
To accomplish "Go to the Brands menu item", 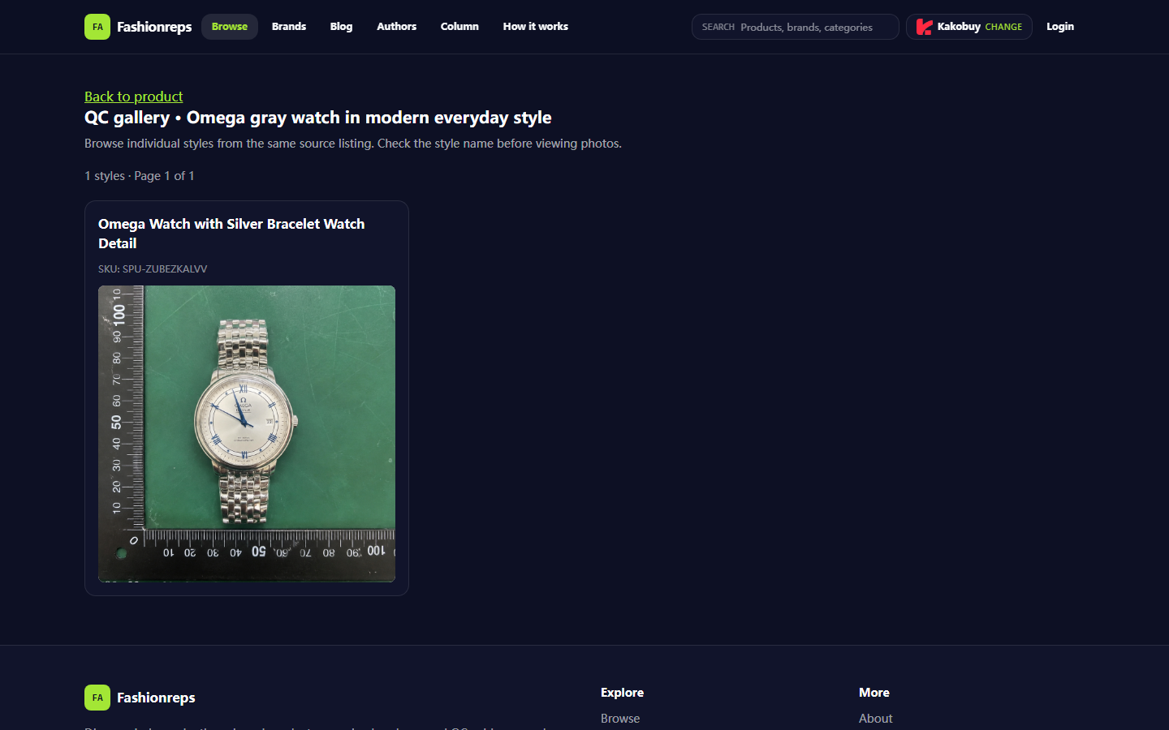I will tap(289, 27).
